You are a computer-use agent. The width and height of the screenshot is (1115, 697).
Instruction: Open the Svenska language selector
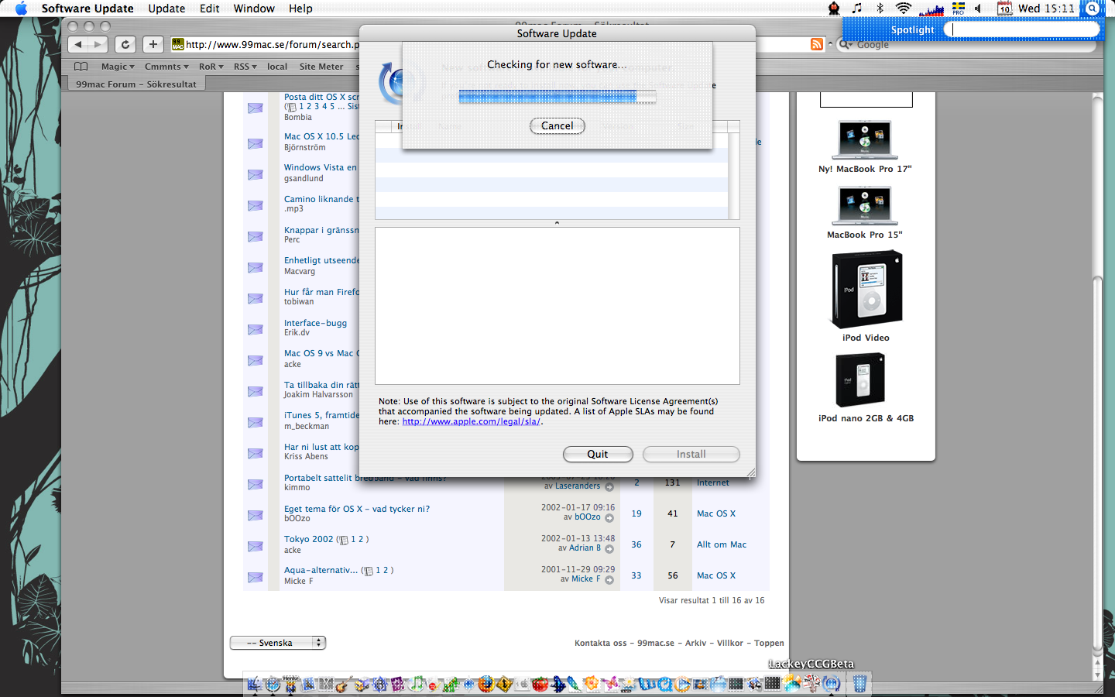278,643
